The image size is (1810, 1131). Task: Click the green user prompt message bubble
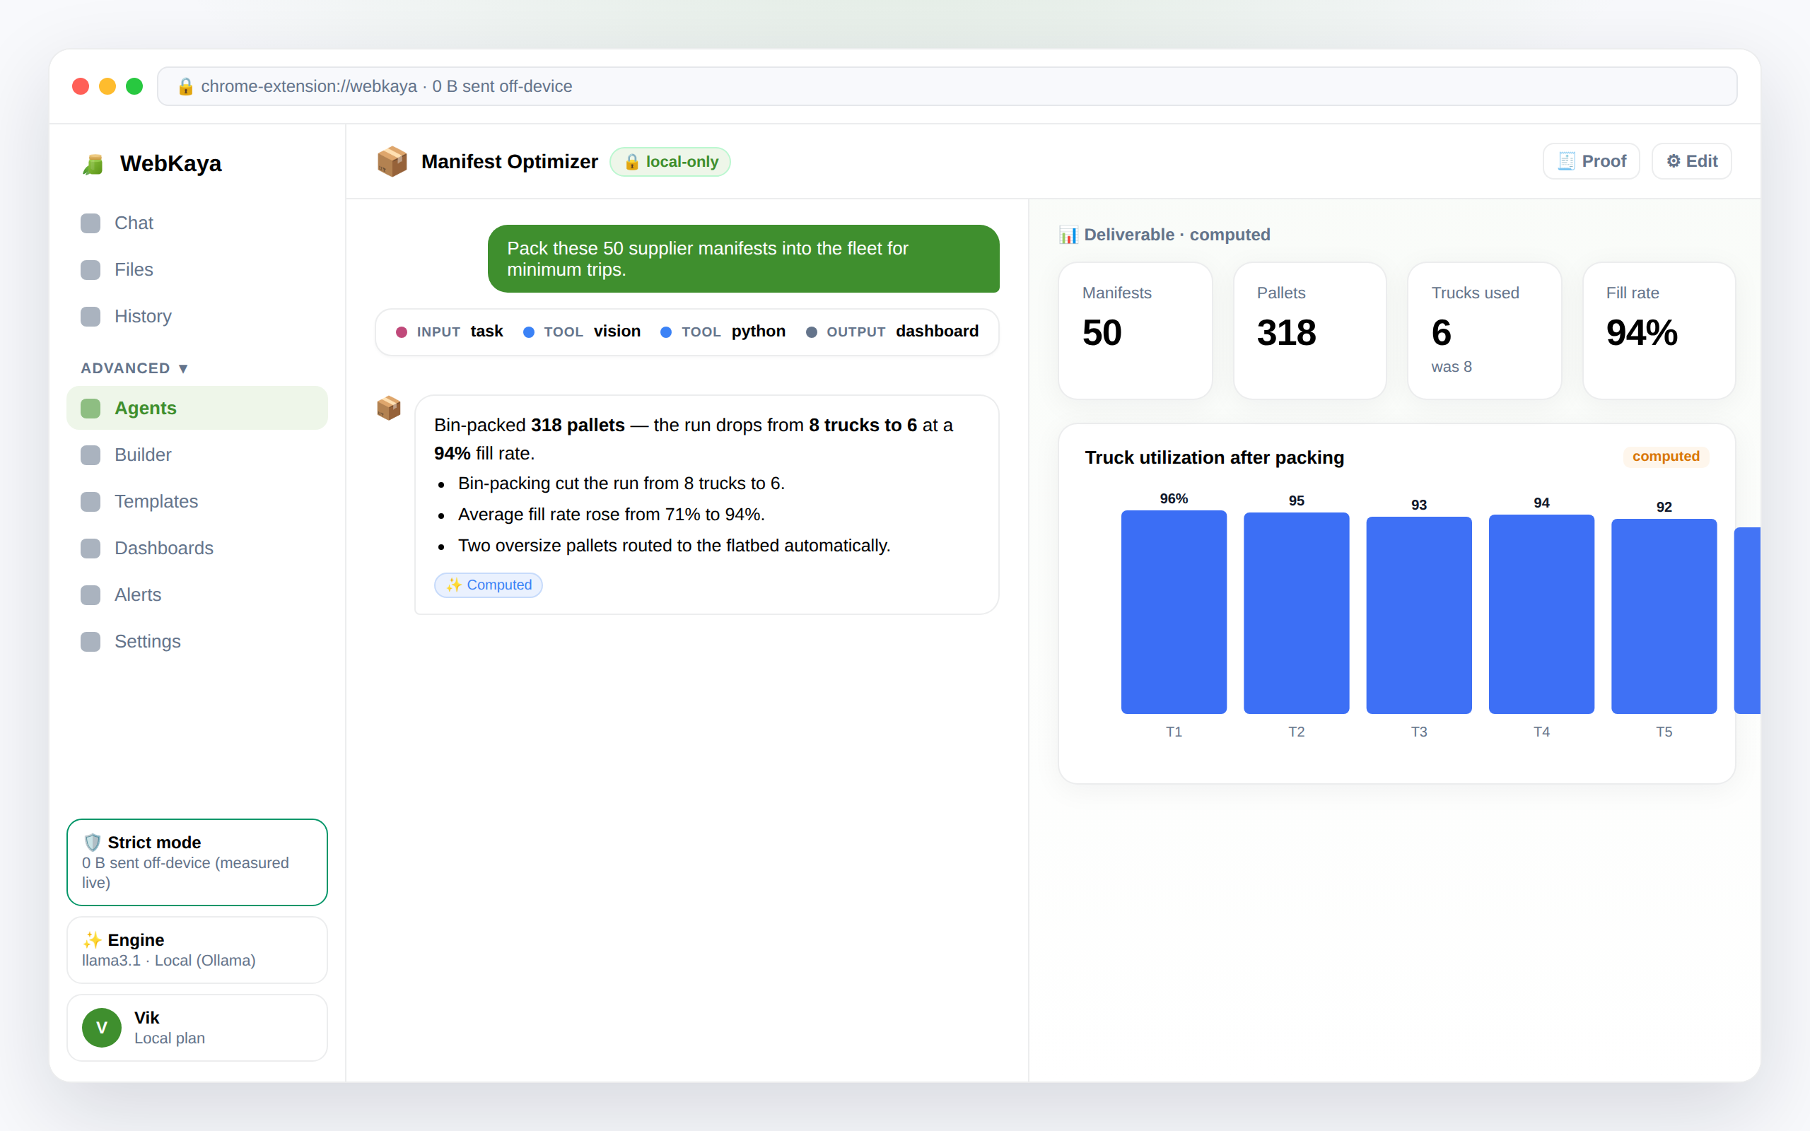[x=744, y=259]
